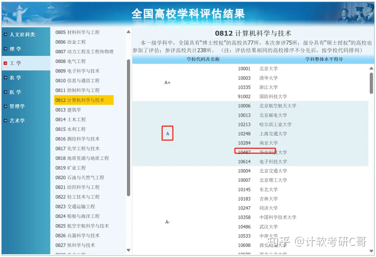Screen dimensions: 376x257
Task: Click row 10284 南京大学
Action: 258,143
